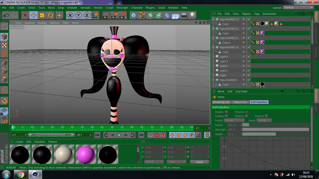319x179 pixels.
Task: Switch to Edges mode
Action: (x=4, y=71)
